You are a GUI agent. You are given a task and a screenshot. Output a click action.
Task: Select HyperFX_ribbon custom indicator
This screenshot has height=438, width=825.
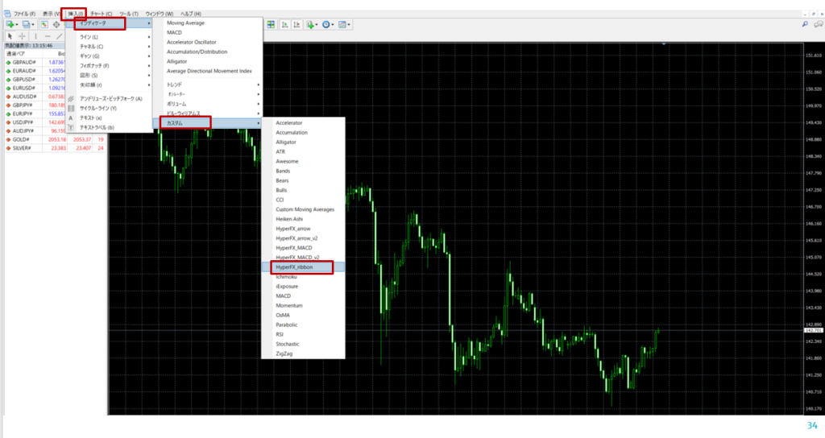click(294, 267)
